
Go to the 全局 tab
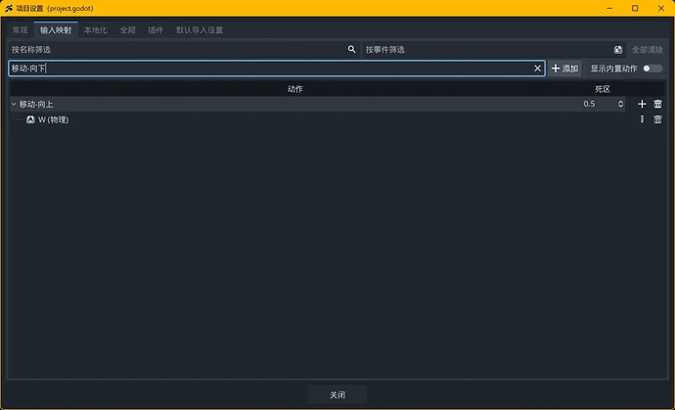point(128,30)
